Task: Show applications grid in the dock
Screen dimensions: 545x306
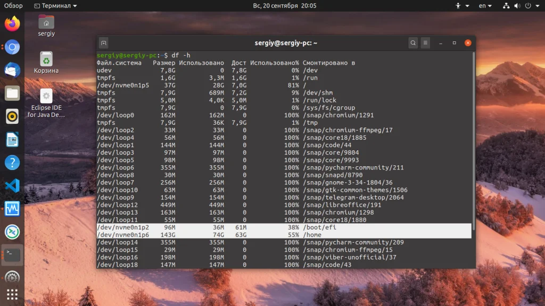Action: tap(12, 294)
